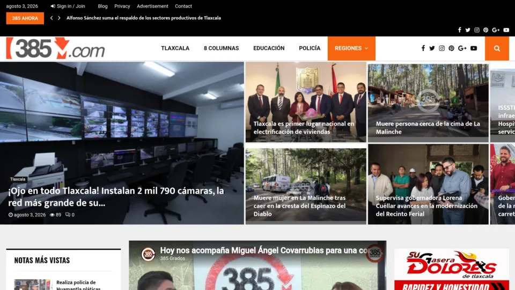The height and width of the screenshot is (290, 515).
Task: Open Pinterest icon in top black bar
Action: coord(485,30)
